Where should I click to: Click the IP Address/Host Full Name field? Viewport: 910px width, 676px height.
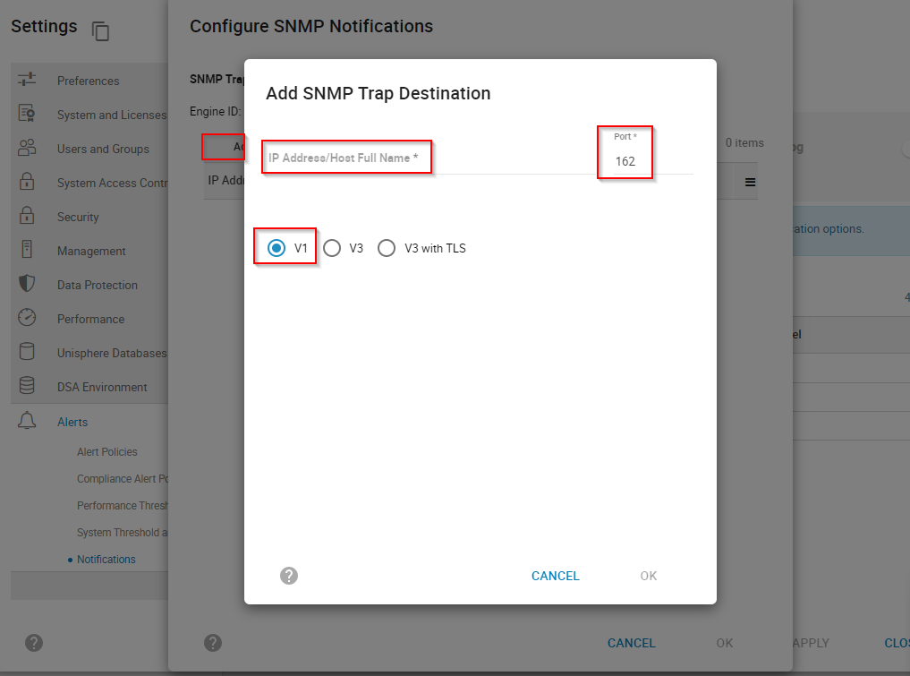[x=347, y=157]
